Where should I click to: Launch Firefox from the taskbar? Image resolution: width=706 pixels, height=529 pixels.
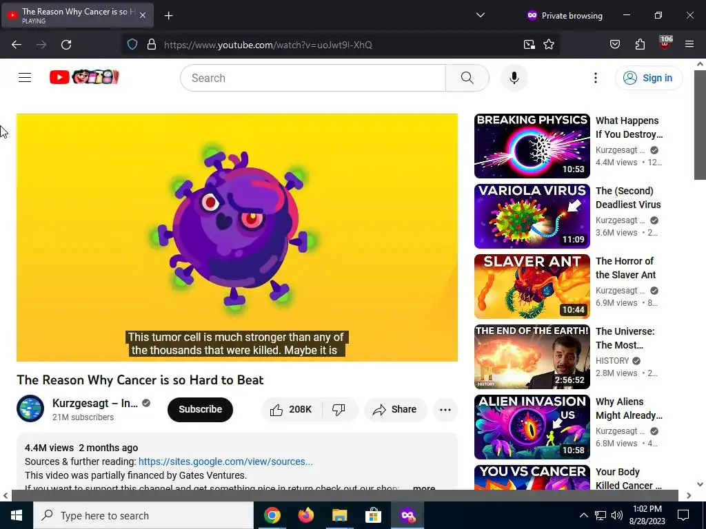(x=305, y=515)
